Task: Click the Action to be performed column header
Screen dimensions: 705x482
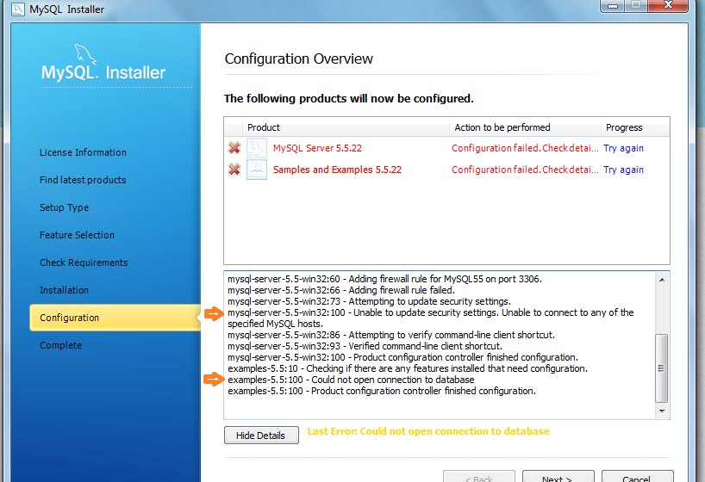Action: pos(525,127)
